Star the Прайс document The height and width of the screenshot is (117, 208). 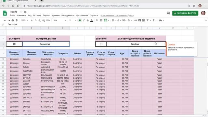[x=21, y=12]
